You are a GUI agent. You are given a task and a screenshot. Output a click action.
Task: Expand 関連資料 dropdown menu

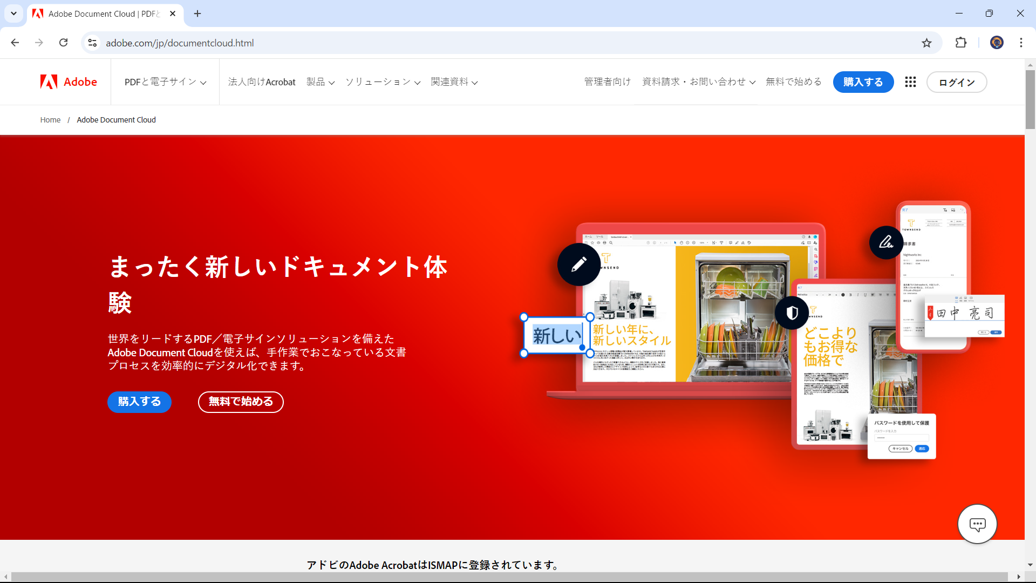(x=454, y=82)
